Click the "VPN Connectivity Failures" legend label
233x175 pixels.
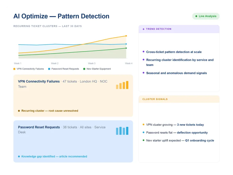pyautogui.click(x=30, y=69)
